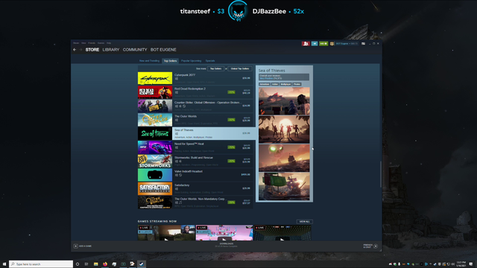The height and width of the screenshot is (268, 477).
Task: Open the BOT EUGENE profile section
Action: [163, 50]
